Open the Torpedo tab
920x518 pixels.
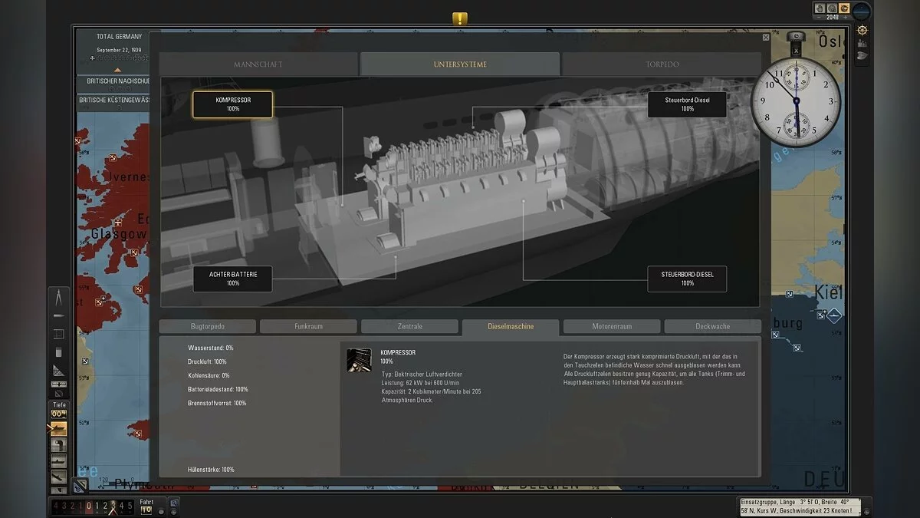pyautogui.click(x=661, y=64)
